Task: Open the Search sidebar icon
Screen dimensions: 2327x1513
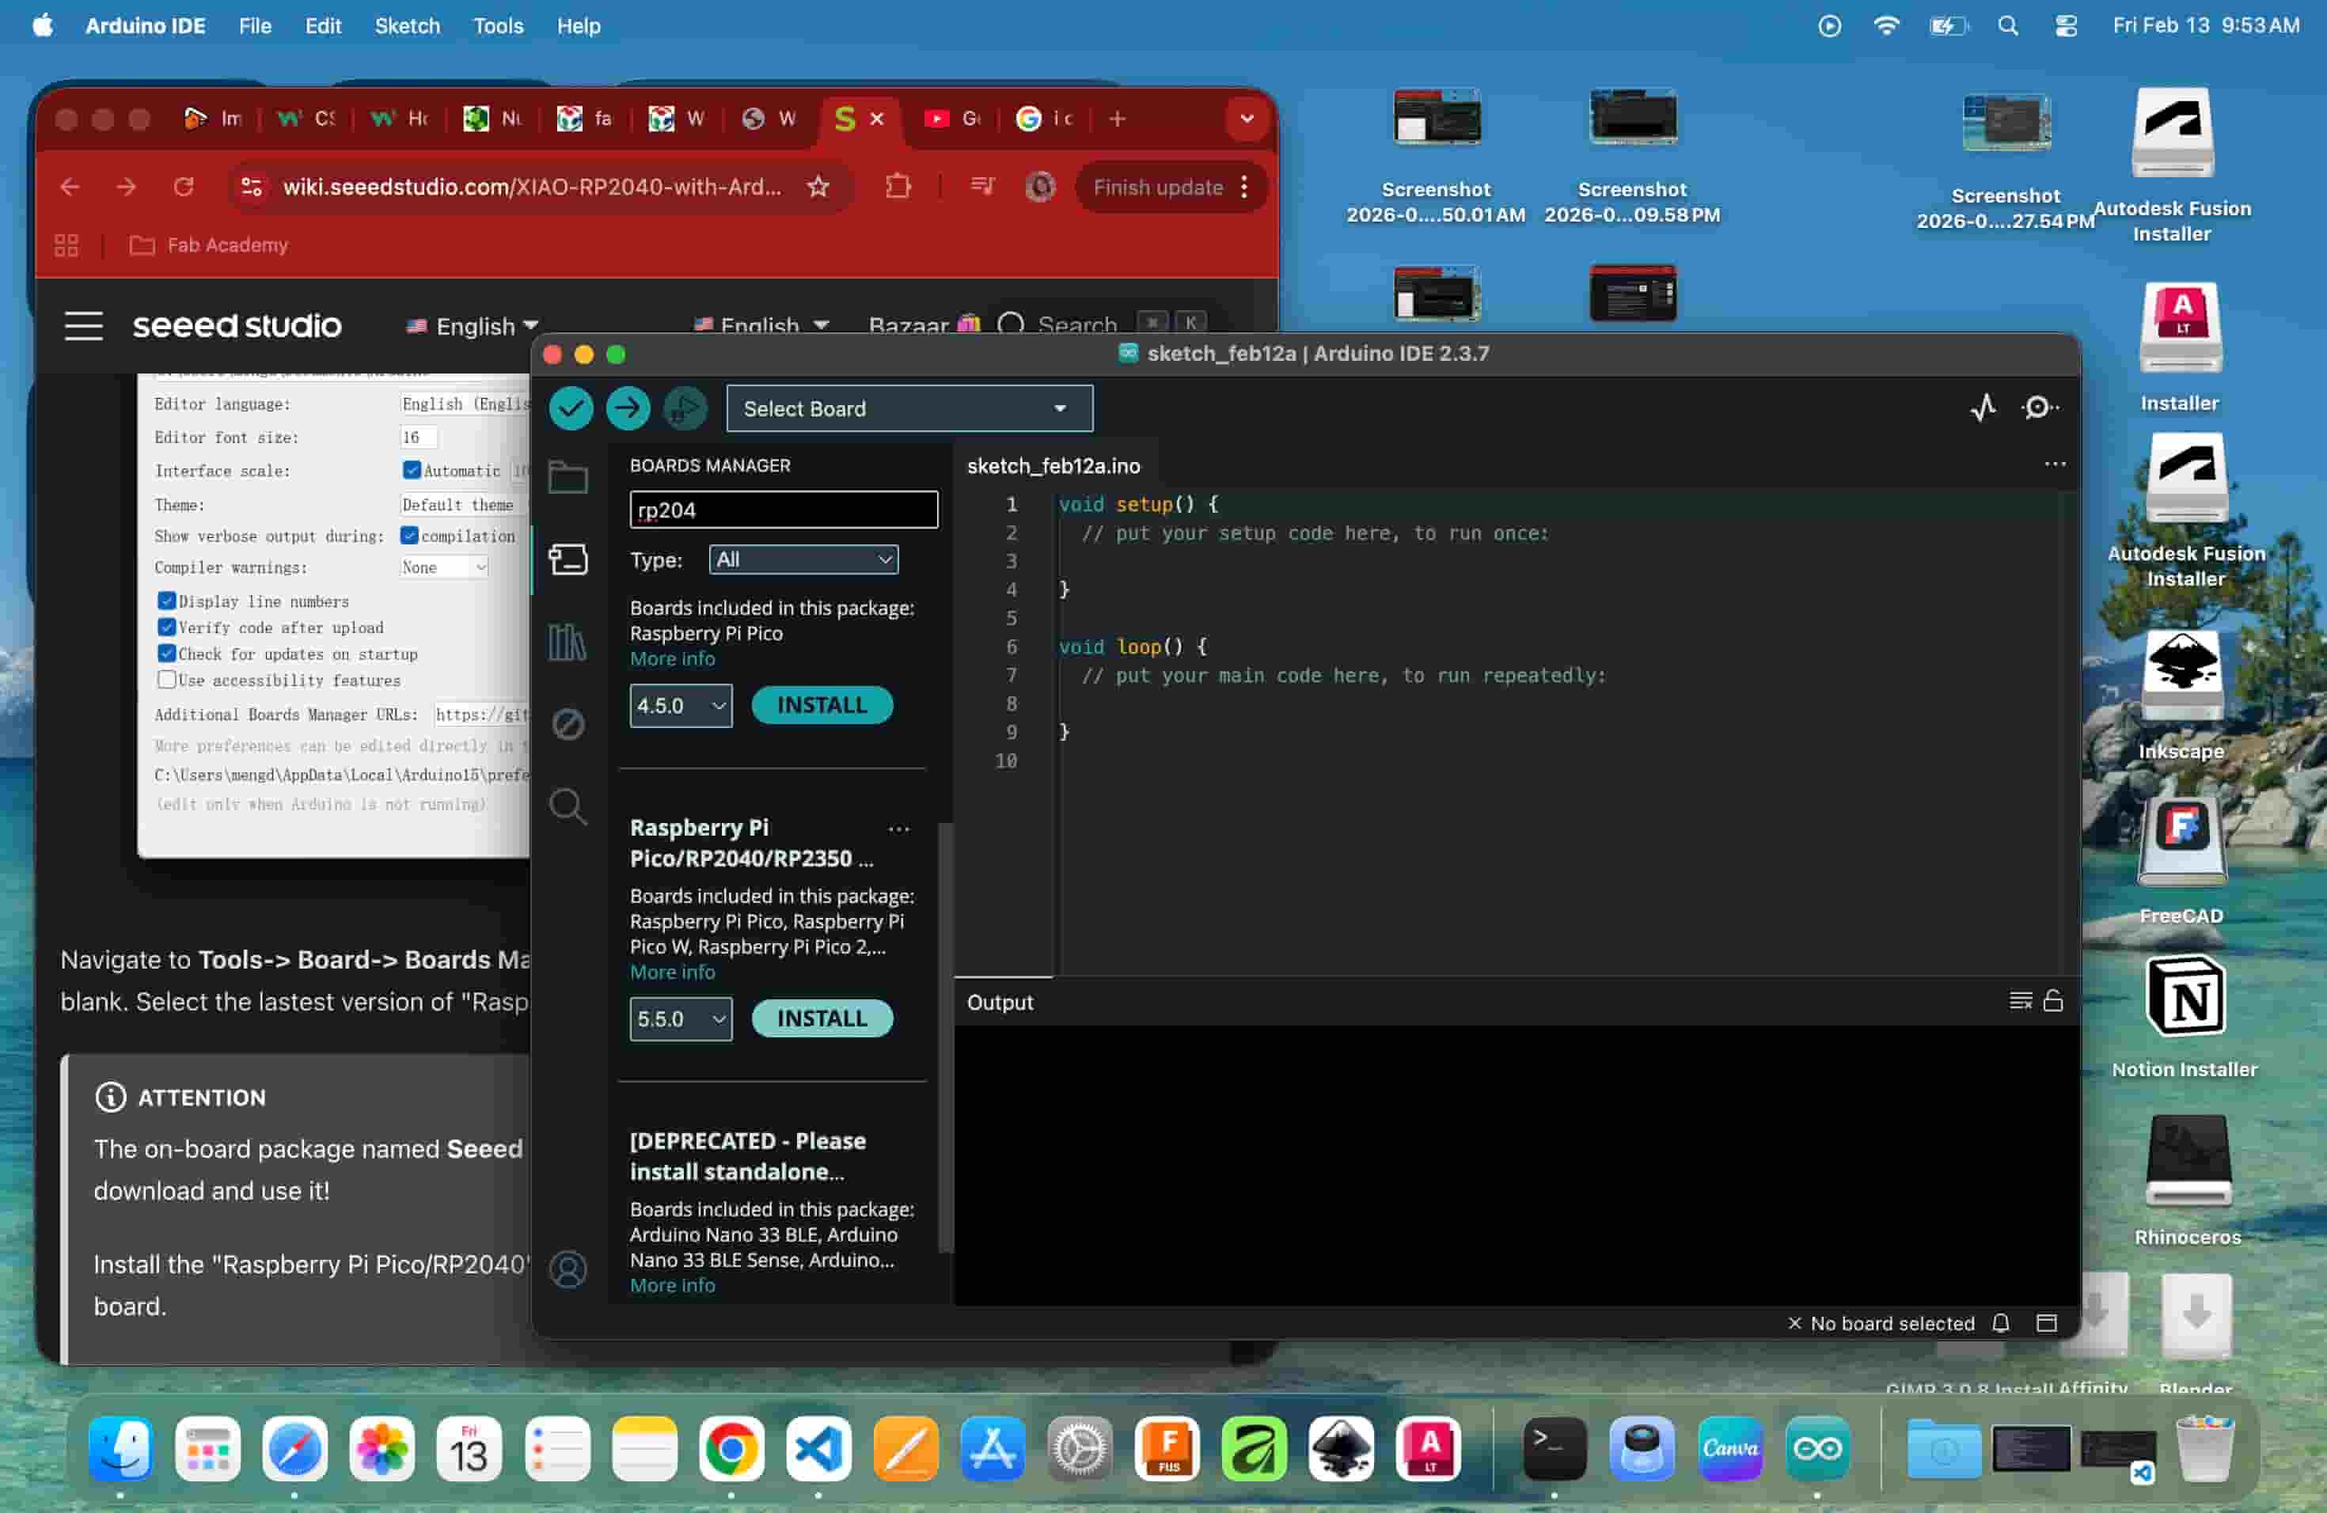Action: click(x=567, y=806)
